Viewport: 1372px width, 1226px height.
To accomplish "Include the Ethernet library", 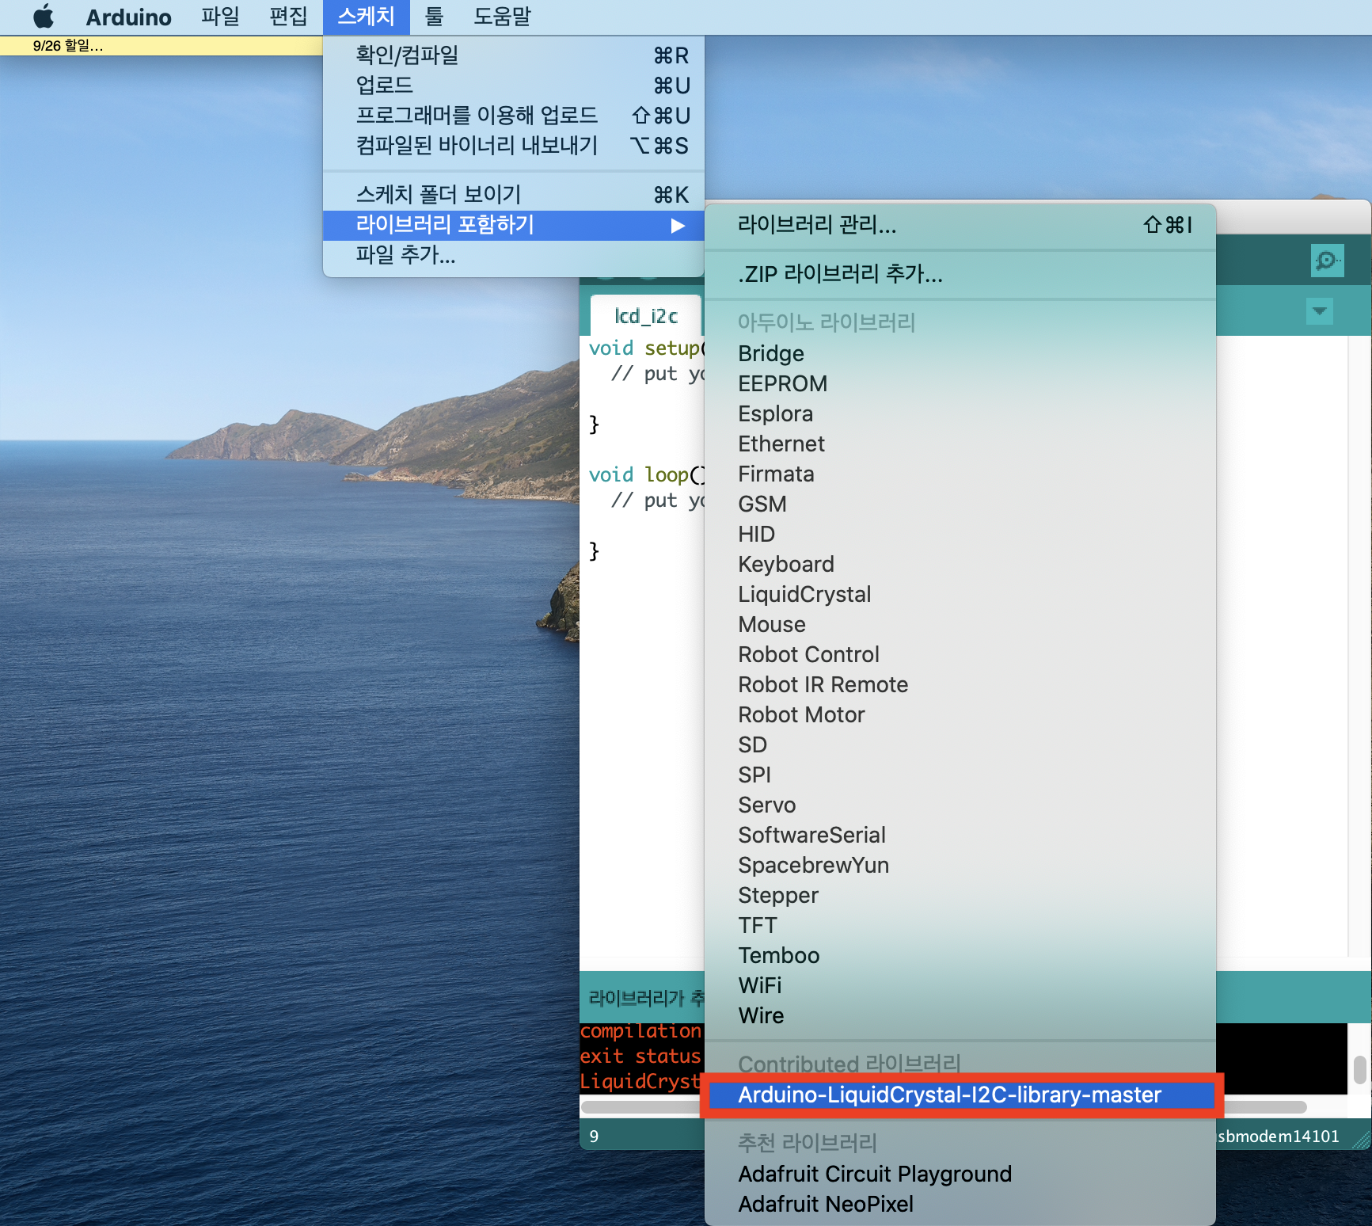I will click(x=960, y=444).
